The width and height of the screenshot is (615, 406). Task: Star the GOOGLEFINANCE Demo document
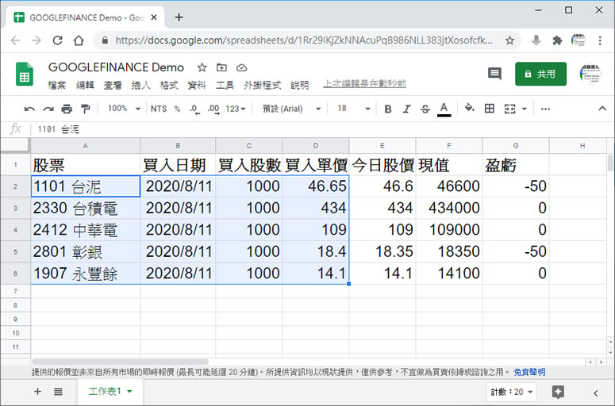coord(202,67)
